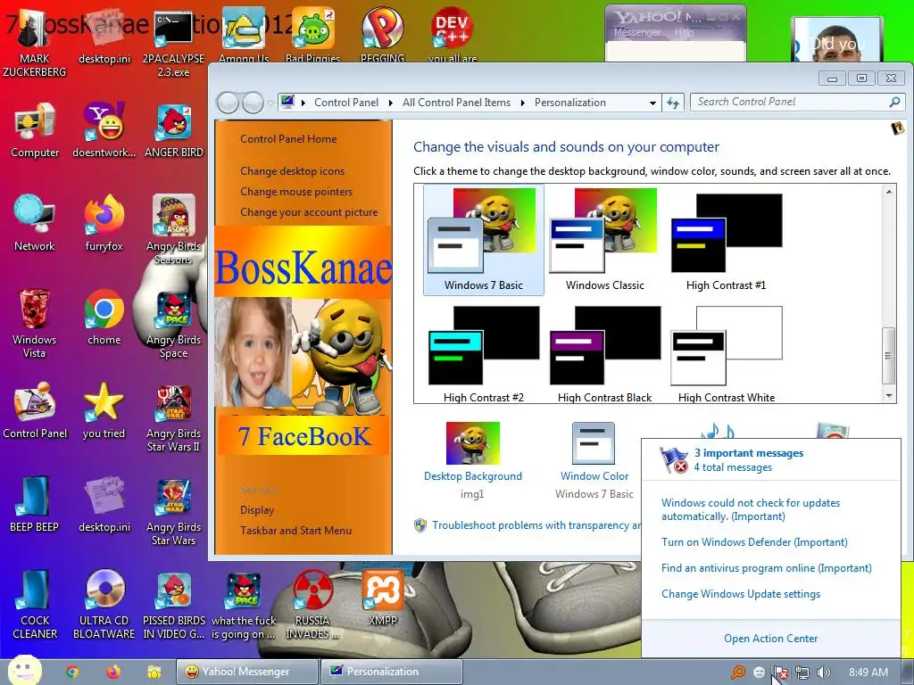Select the Windows 7 Basic theme

point(483,240)
